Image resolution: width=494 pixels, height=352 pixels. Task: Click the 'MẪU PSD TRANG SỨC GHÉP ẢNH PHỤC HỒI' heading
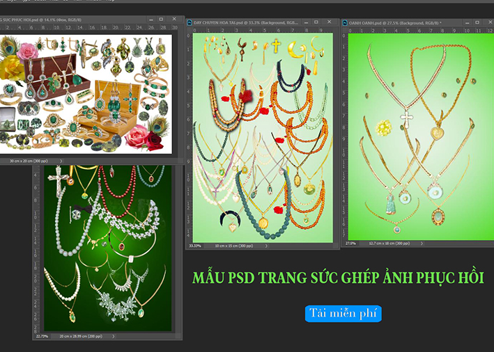coord(338,278)
